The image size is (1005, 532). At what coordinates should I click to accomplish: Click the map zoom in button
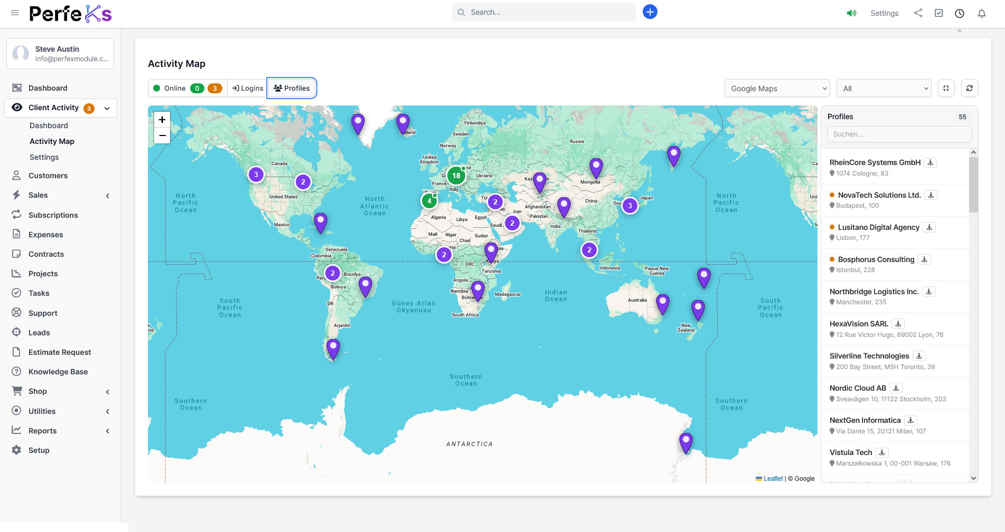point(162,120)
